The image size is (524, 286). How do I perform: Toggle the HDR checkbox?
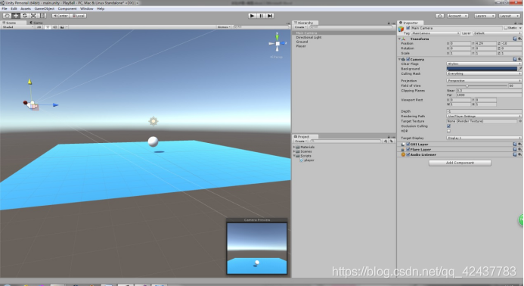pos(449,131)
